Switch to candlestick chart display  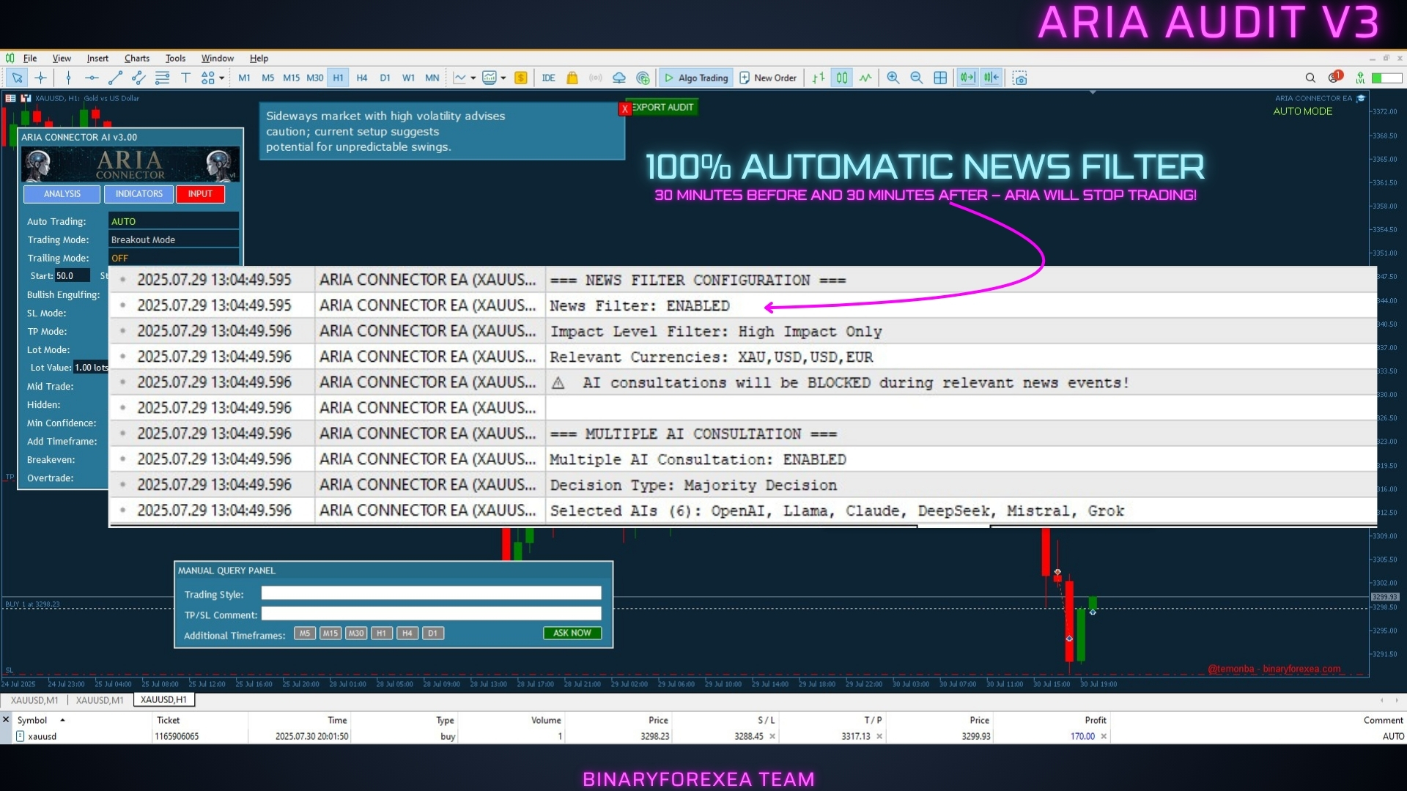click(842, 78)
